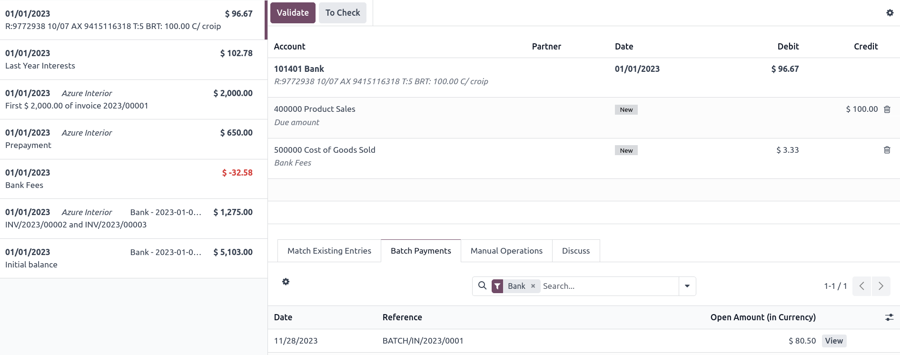Screen dimensions: 900x355
Task: View the BATCH/IN/2023/0001 payment
Action: pos(834,340)
